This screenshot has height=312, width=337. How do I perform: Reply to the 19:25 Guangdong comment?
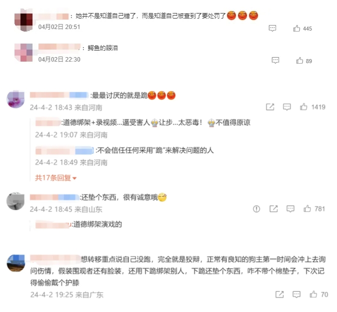point(296,294)
